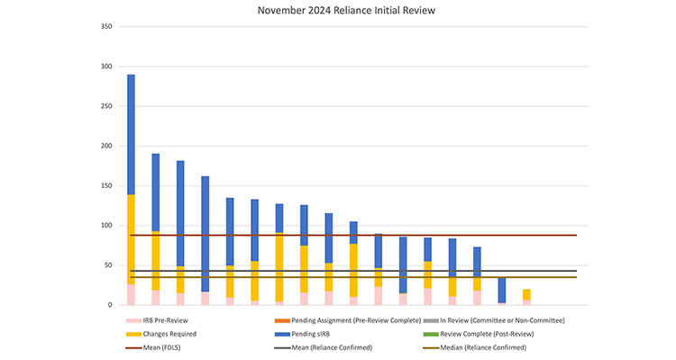The height and width of the screenshot is (360, 676).
Task: Click the yellow segment of the last bar
Action: click(x=526, y=294)
